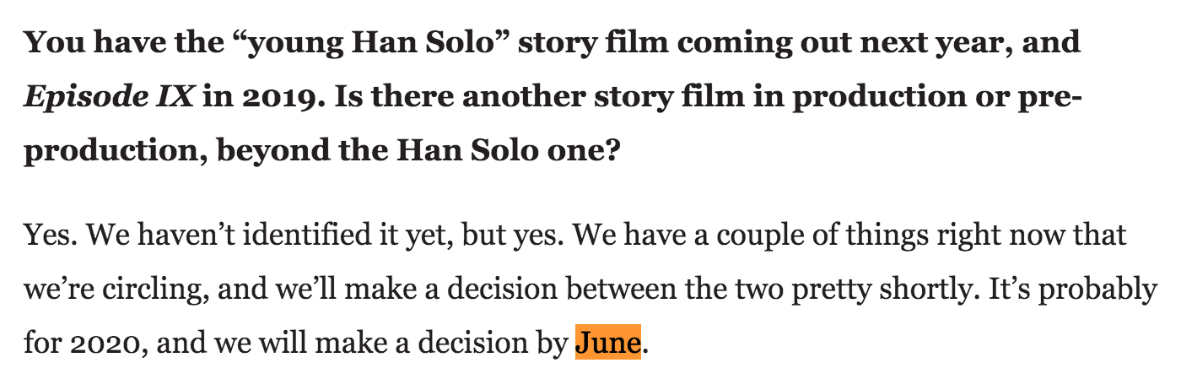
Task: Click the quoted phrase young Han Solo
Action: click(360, 42)
